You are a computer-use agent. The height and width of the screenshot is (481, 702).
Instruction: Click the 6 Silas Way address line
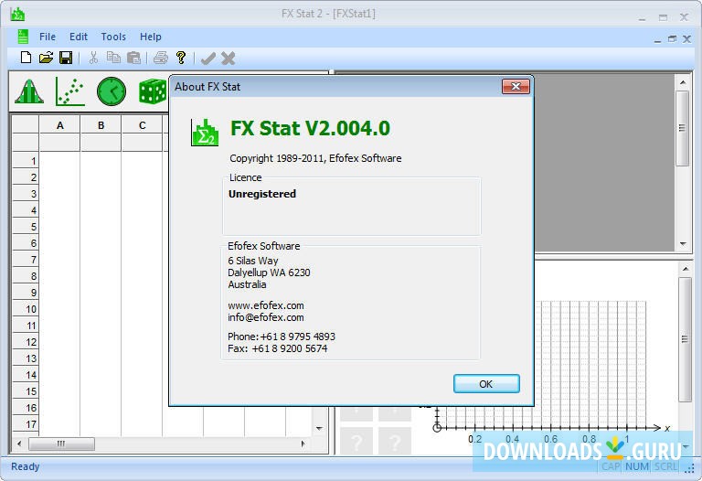click(x=253, y=261)
